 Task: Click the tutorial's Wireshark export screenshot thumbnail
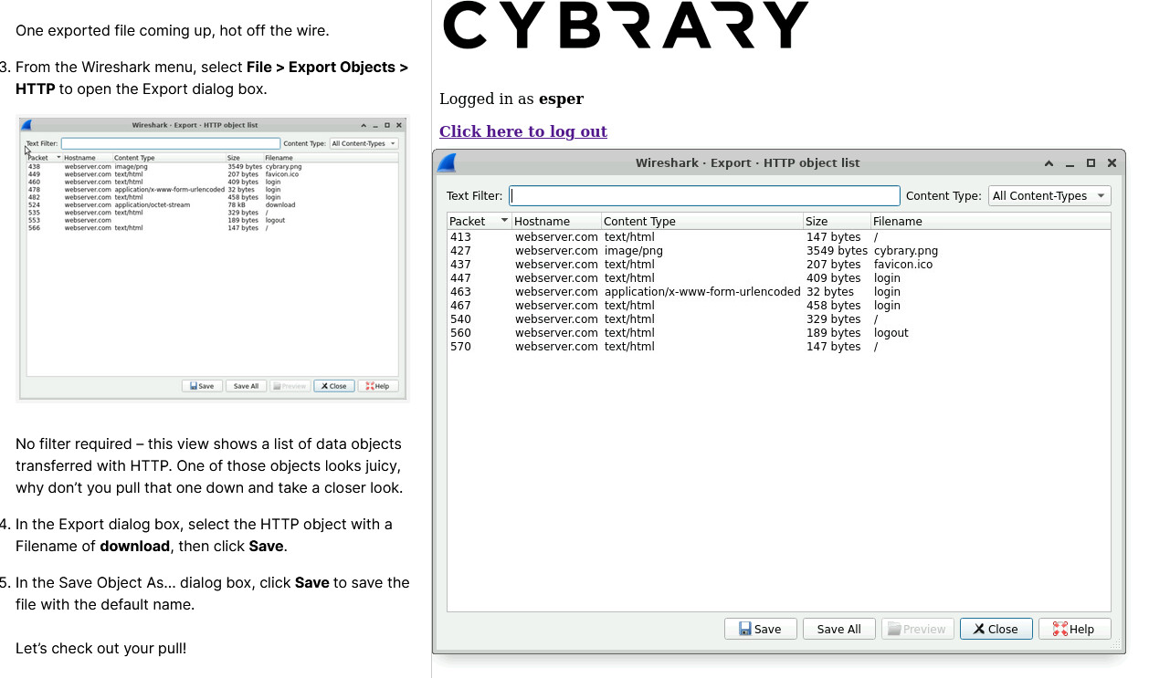[x=212, y=258]
